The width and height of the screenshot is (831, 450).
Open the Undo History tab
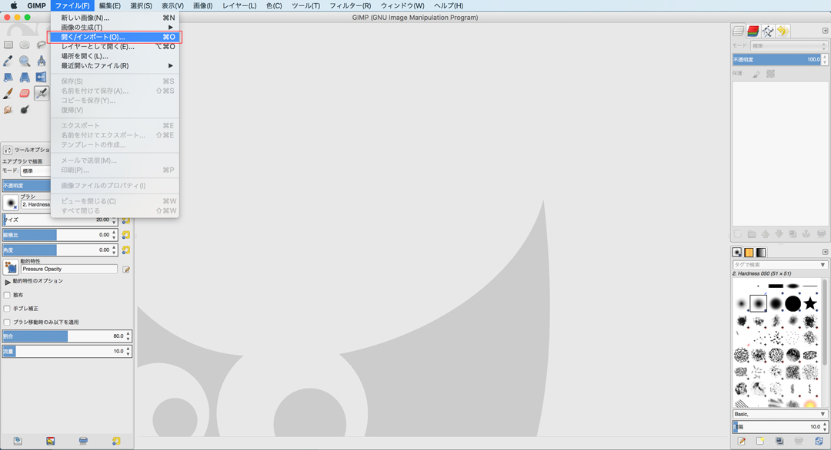point(783,31)
